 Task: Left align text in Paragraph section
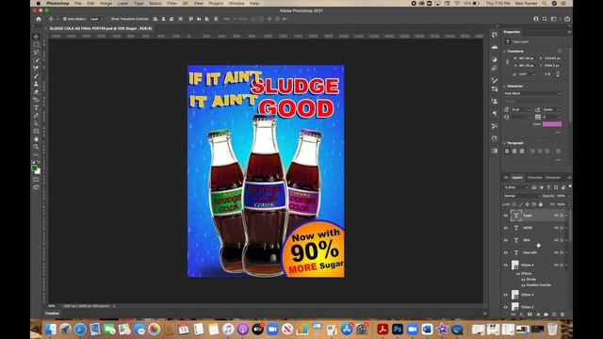(507, 151)
